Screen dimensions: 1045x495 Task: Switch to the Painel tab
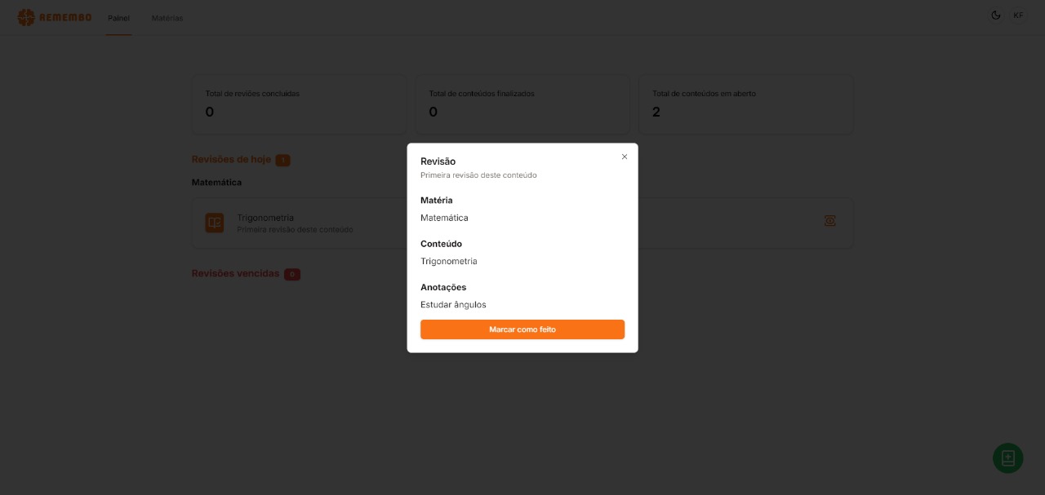(118, 18)
